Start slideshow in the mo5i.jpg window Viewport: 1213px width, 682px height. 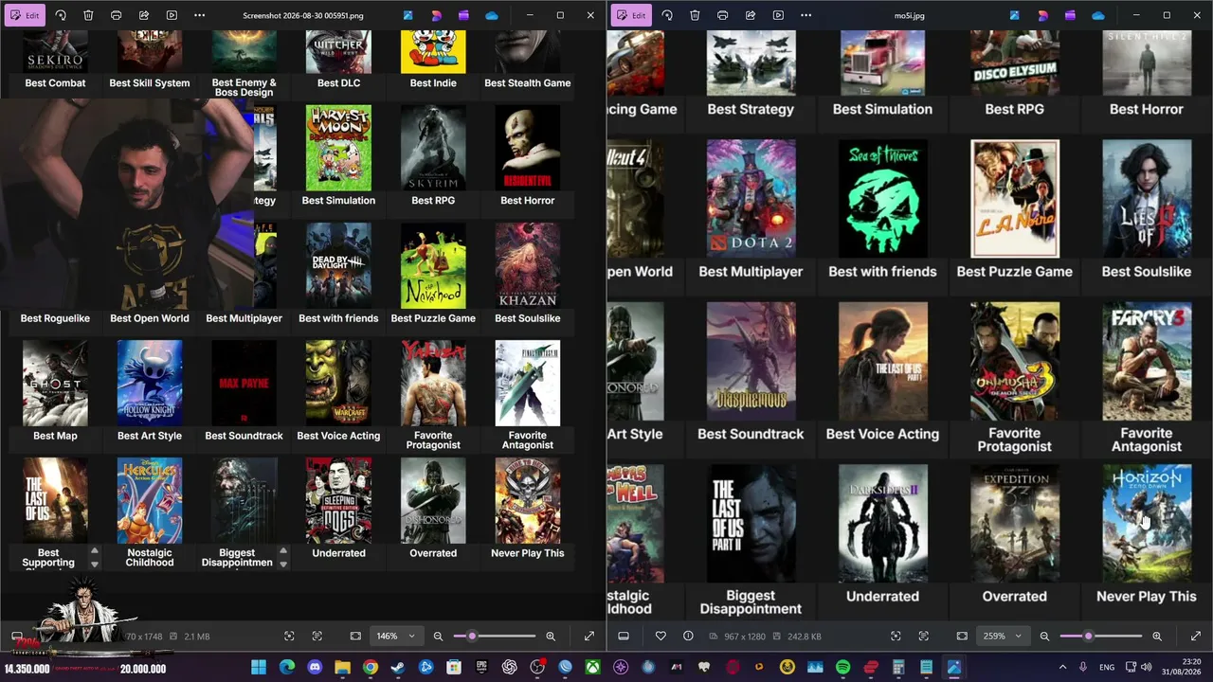(x=778, y=15)
